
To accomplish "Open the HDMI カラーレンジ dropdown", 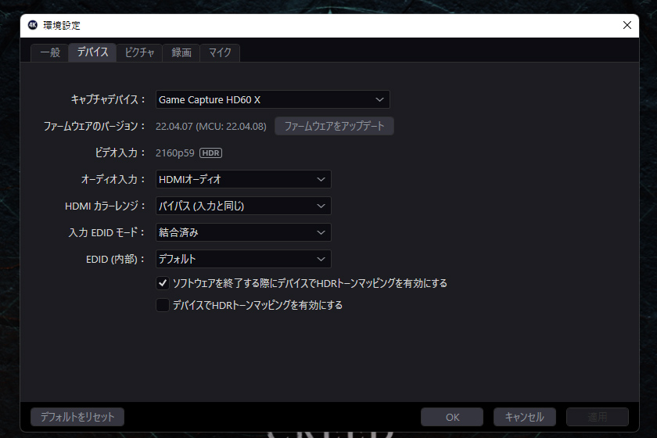I will click(243, 206).
